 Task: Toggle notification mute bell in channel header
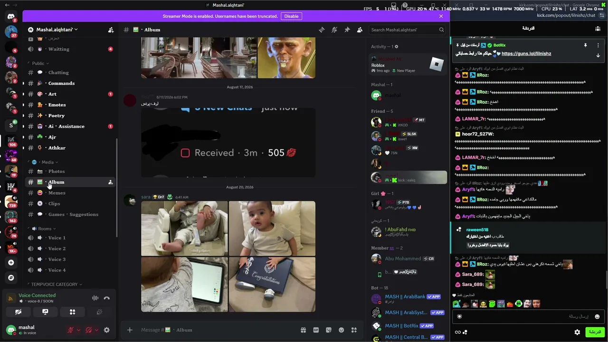click(334, 29)
